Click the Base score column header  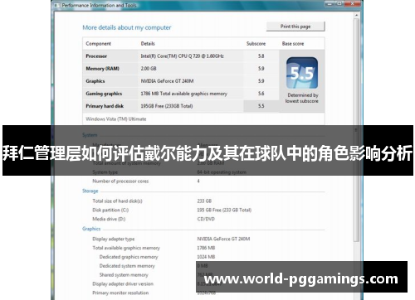[x=293, y=44]
